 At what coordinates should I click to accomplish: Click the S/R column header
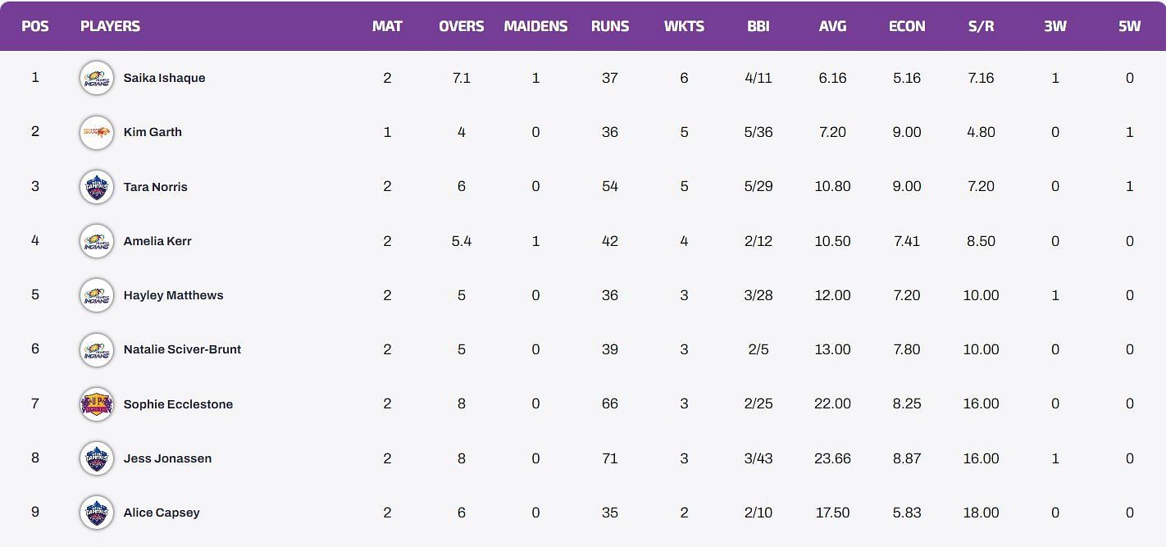click(x=981, y=26)
